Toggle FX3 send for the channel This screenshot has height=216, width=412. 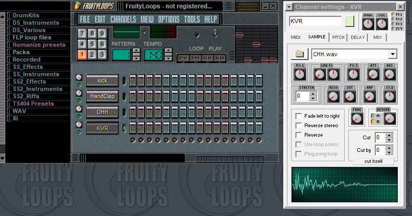[397, 24]
